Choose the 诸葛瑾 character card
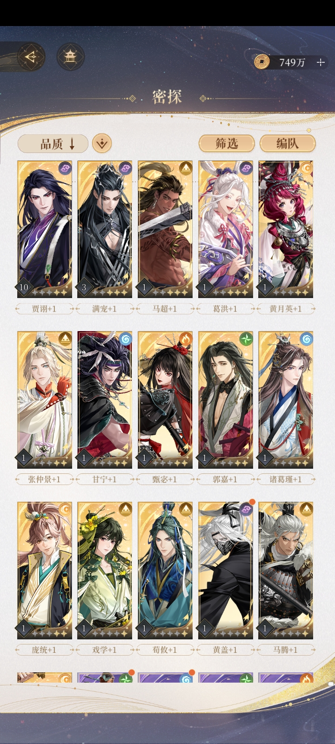Viewport: 335px width, 744px height. click(286, 400)
